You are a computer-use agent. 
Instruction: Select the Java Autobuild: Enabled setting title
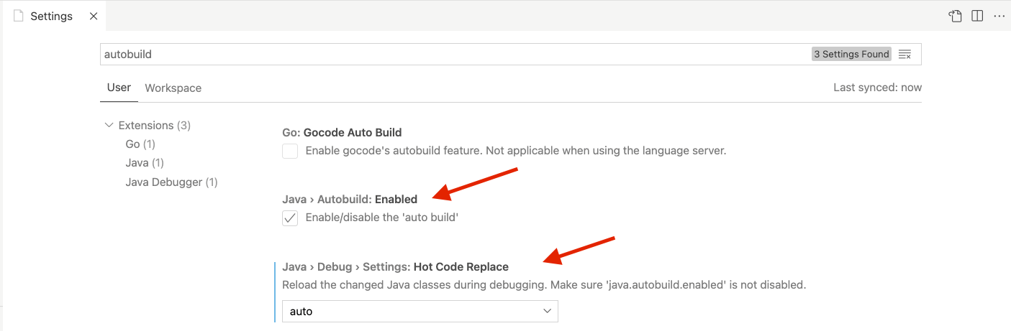[x=350, y=199]
